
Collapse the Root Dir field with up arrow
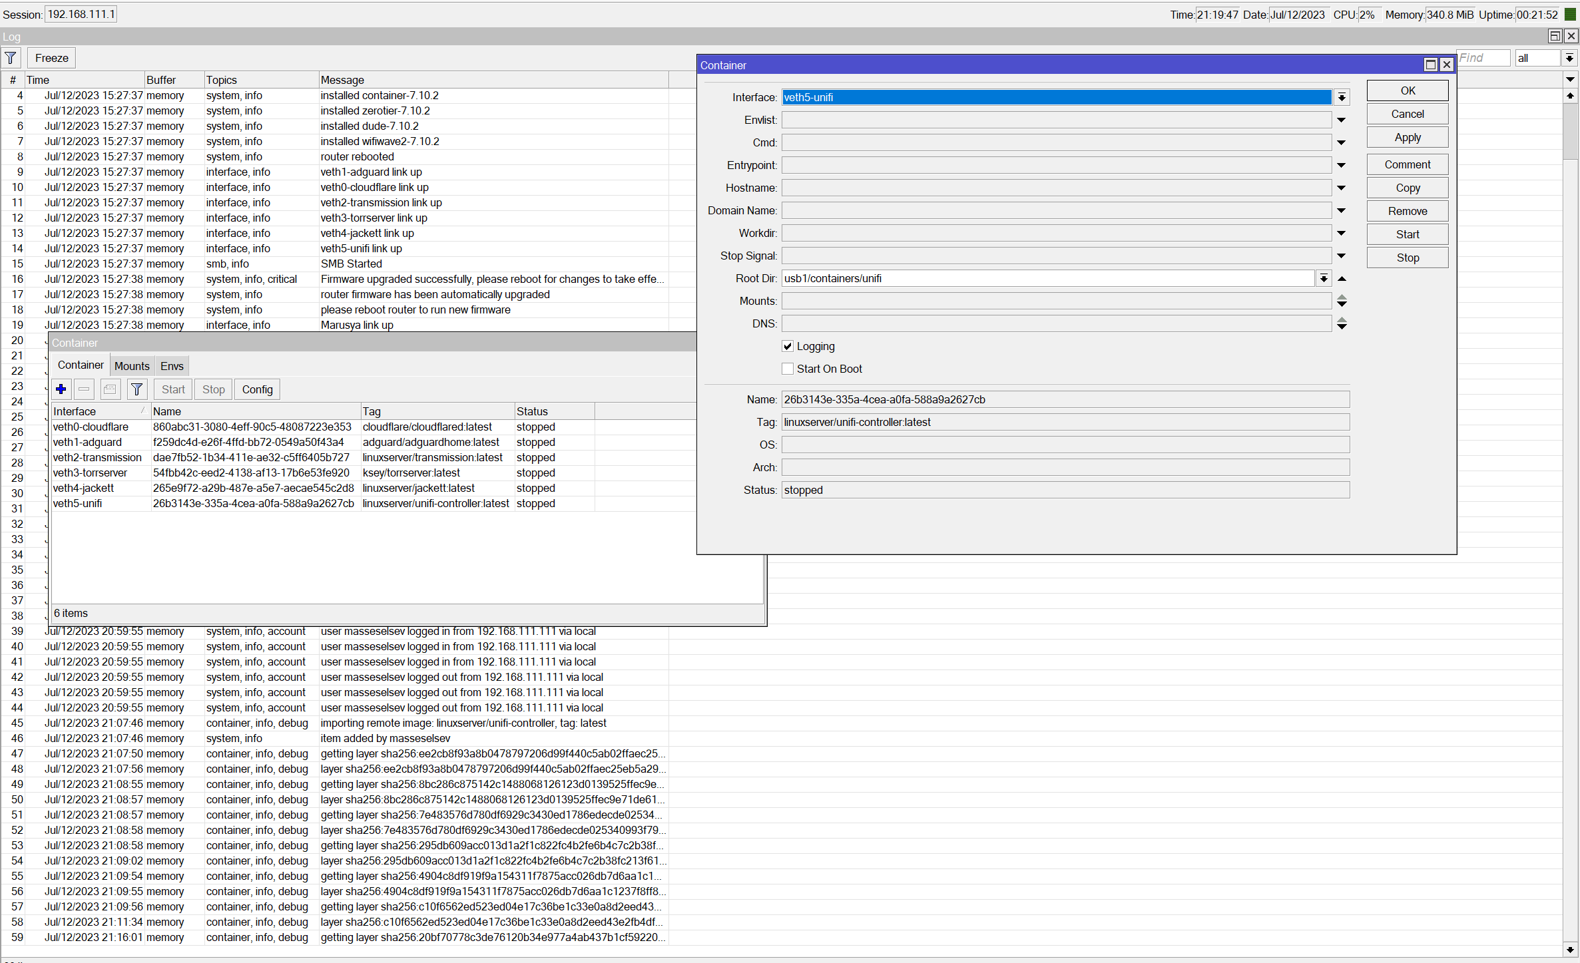(1342, 279)
